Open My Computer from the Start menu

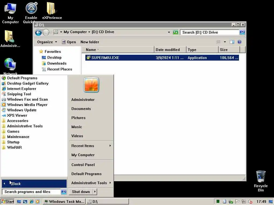(83, 155)
